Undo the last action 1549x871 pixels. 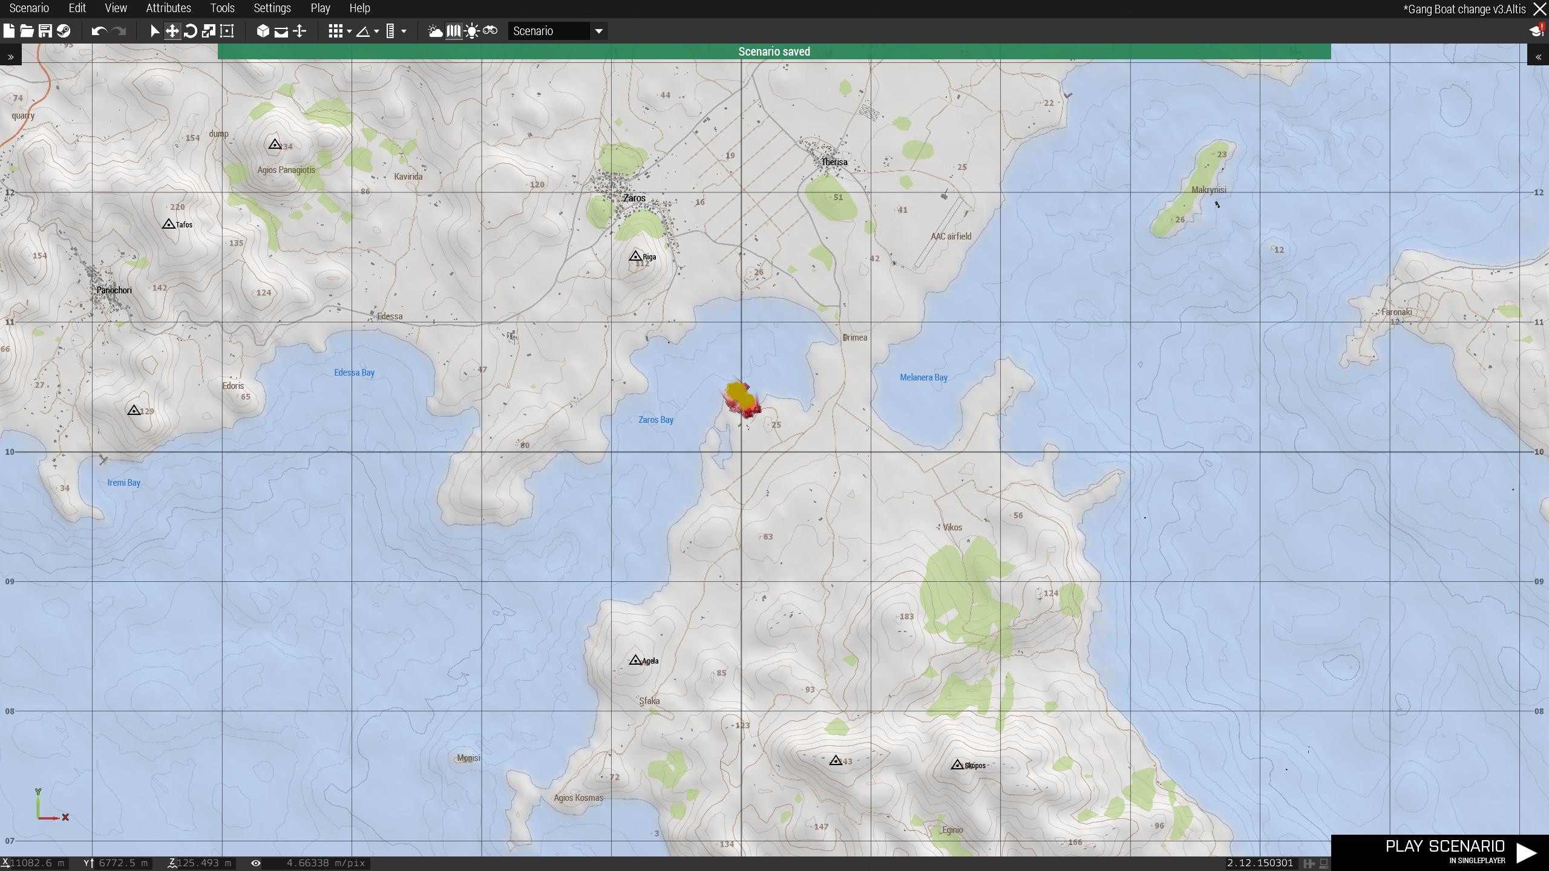tap(99, 31)
